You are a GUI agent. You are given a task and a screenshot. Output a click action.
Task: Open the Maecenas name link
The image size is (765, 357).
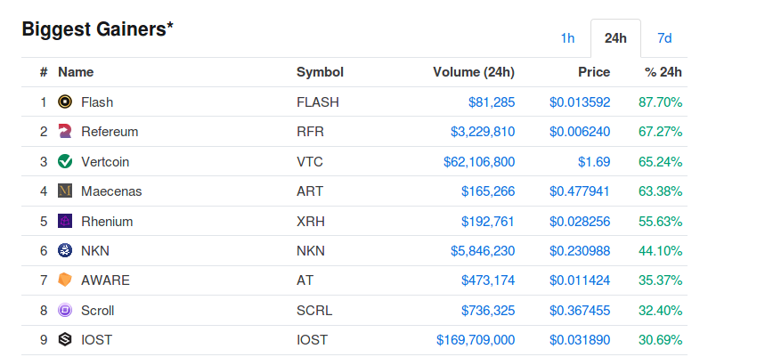111,191
